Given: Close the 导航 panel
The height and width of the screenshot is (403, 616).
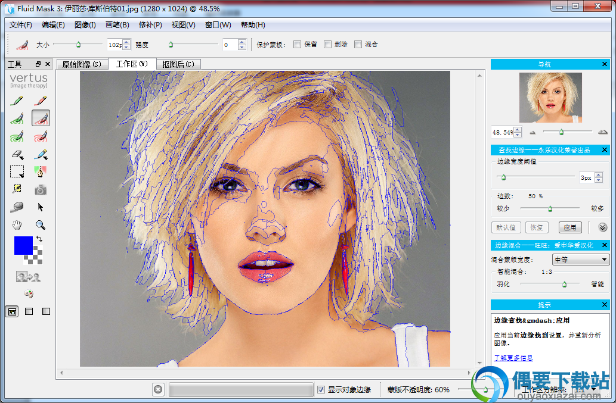Looking at the screenshot, I should point(605,64).
